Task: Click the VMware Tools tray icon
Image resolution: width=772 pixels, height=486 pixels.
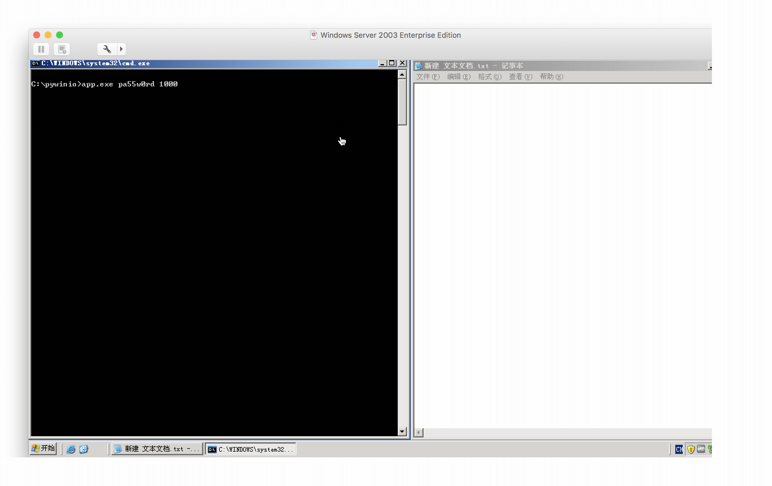Action: pyautogui.click(x=701, y=449)
